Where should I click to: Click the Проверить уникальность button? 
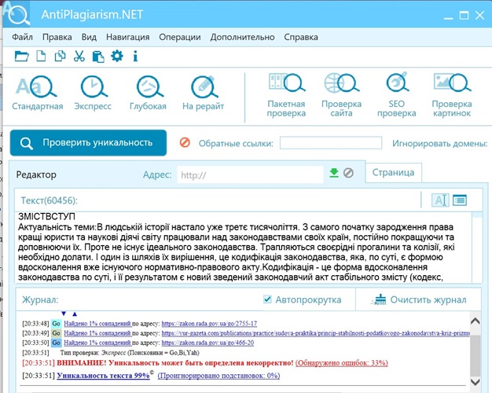89,143
